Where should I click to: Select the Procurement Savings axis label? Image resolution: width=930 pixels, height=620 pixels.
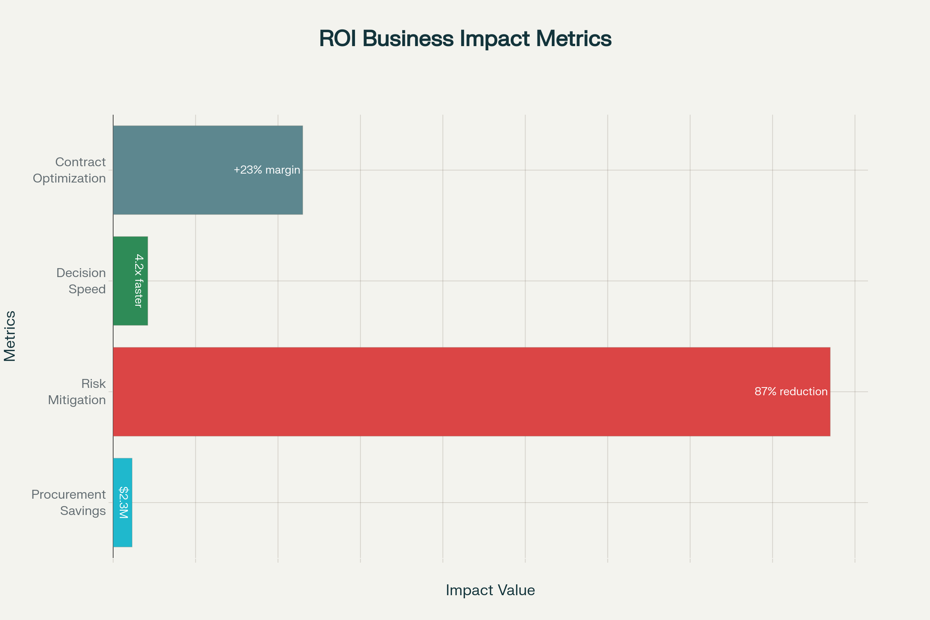coord(69,503)
